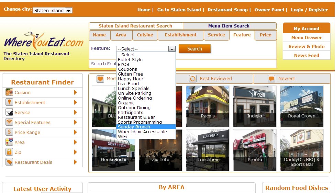Open Owner Panel link
This screenshot has height=193, width=335.
[269, 10]
